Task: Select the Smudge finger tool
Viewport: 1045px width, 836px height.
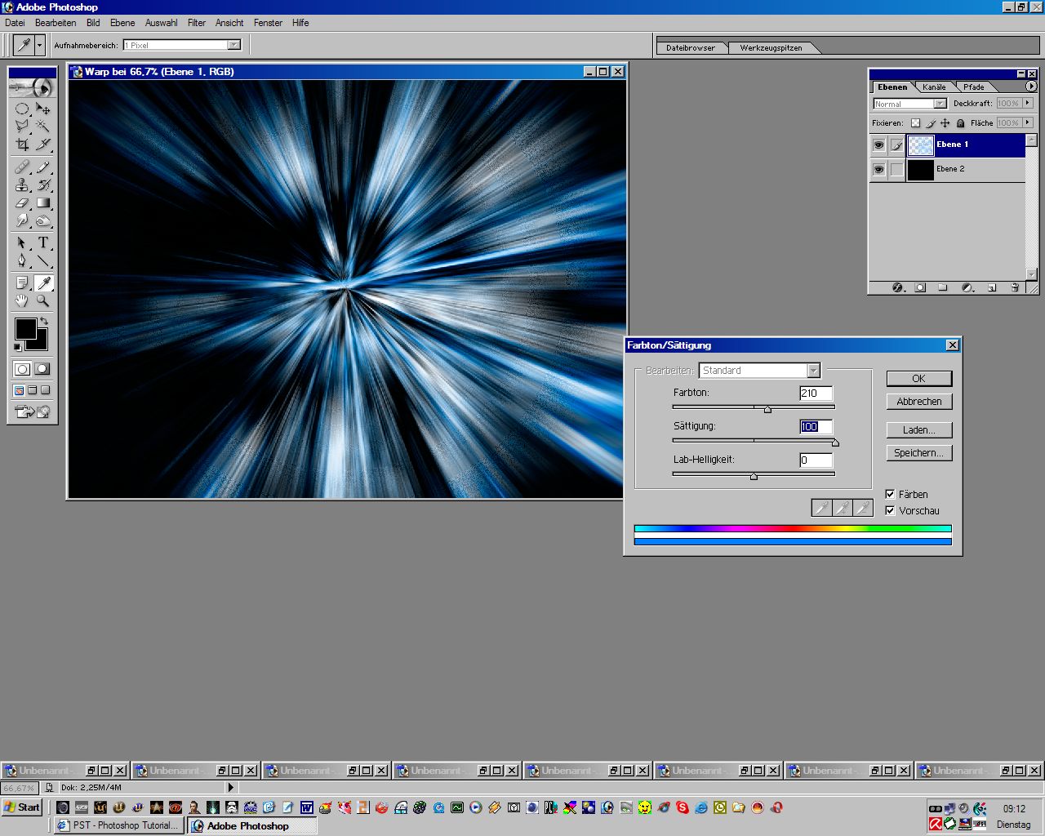Action: pyautogui.click(x=22, y=220)
